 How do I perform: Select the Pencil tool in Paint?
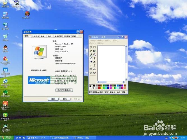pos(91,58)
